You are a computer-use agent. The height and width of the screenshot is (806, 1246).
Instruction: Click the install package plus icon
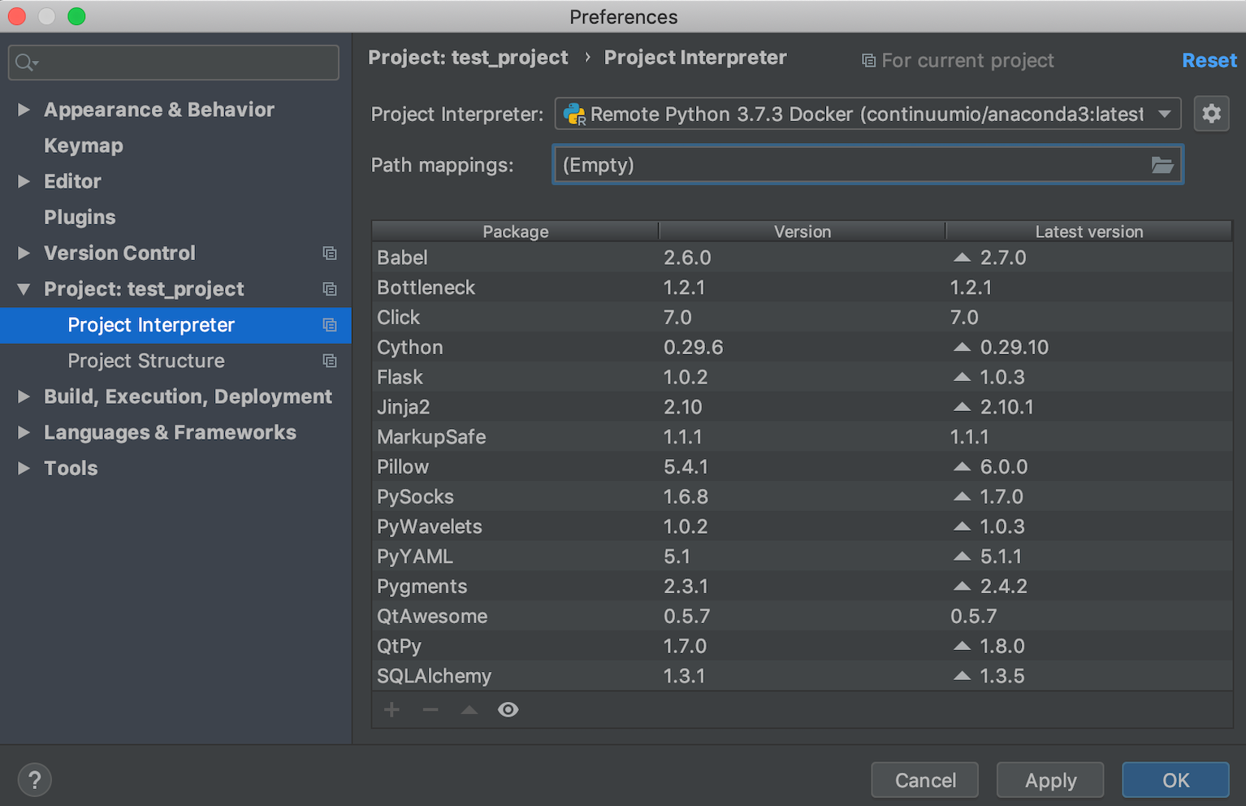(392, 710)
